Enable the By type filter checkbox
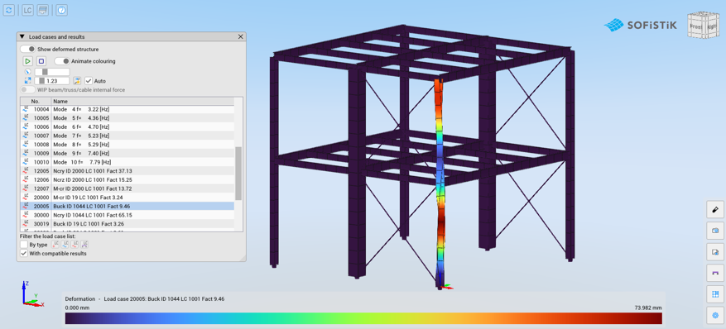This screenshot has width=726, height=329. click(x=24, y=245)
